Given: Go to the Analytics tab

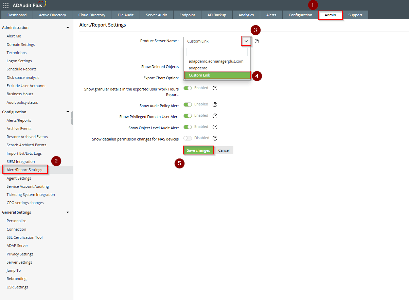Looking at the screenshot, I should pos(246,15).
